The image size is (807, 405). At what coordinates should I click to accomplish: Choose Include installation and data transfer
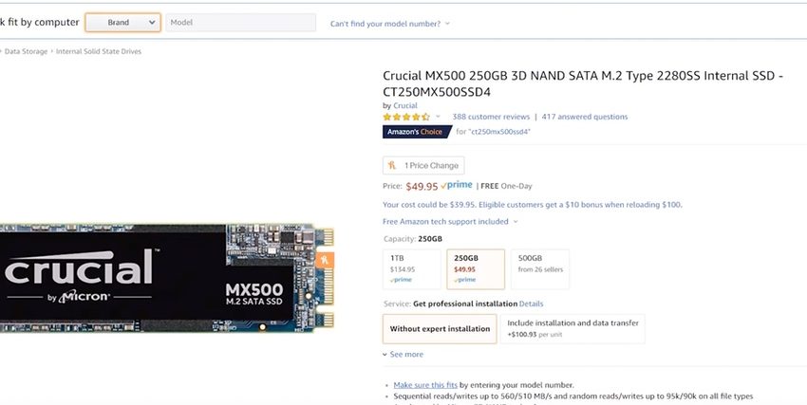572,328
